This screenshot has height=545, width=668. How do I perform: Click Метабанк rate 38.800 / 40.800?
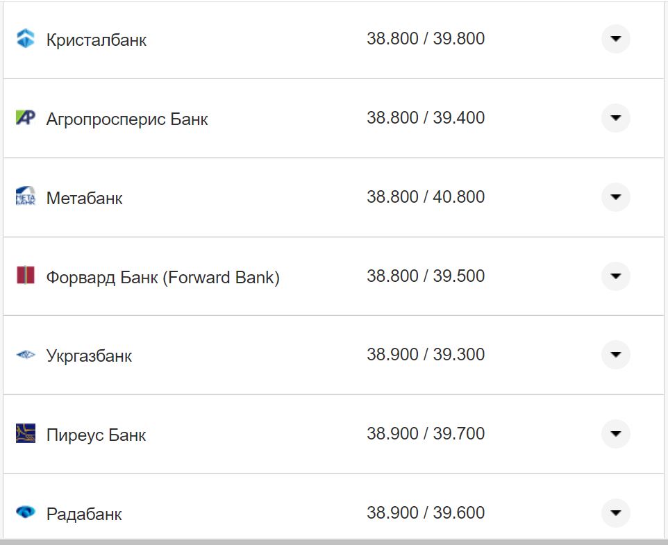click(x=426, y=197)
